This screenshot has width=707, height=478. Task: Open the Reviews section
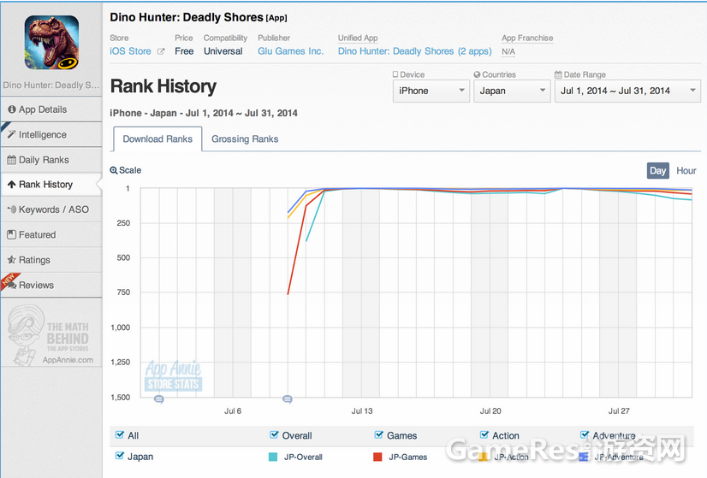click(x=51, y=286)
